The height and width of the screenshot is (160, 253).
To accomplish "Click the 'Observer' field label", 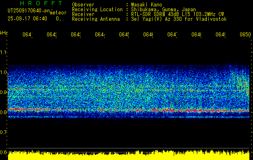I will [83, 4].
